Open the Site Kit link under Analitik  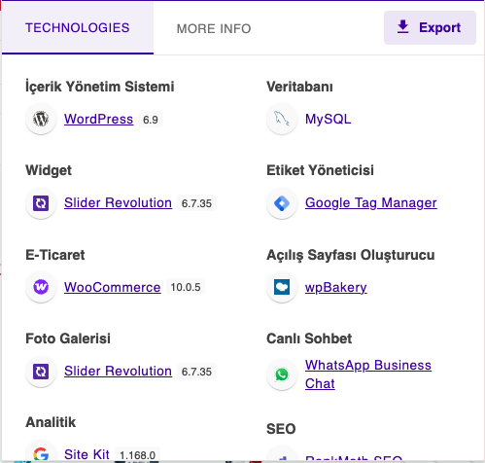pyautogui.click(x=87, y=454)
